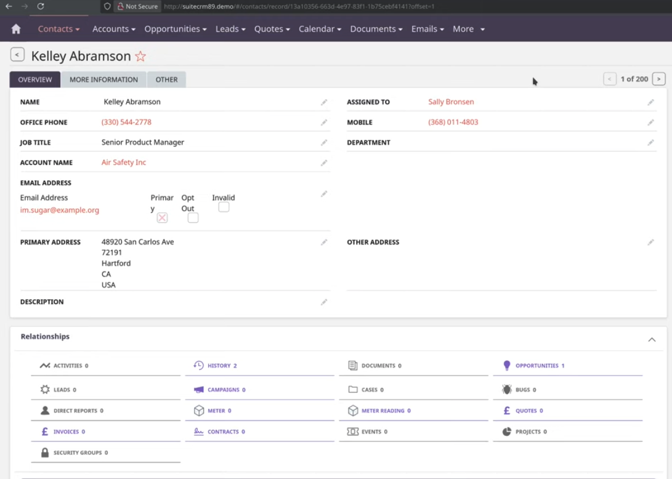
Task: Go to next record arrow button
Action: coord(659,79)
